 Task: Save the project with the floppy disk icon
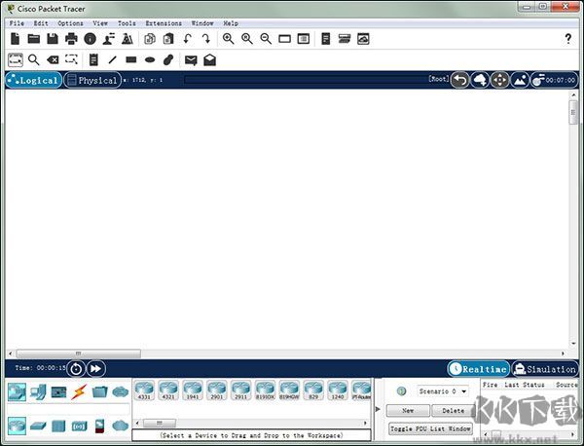tap(53, 39)
